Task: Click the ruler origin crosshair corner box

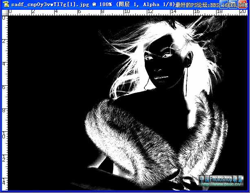Action: click(x=5, y=12)
